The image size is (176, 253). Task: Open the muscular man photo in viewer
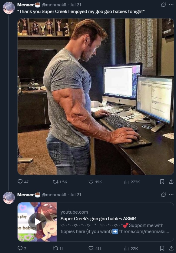(x=96, y=96)
